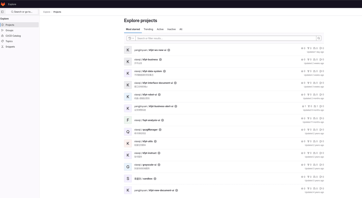Open the recent searches history dropdown

coord(131,38)
